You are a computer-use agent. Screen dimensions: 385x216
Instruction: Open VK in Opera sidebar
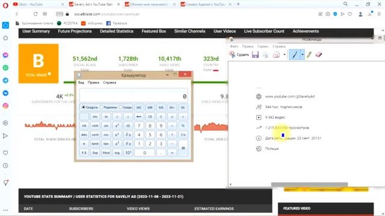click(5, 93)
